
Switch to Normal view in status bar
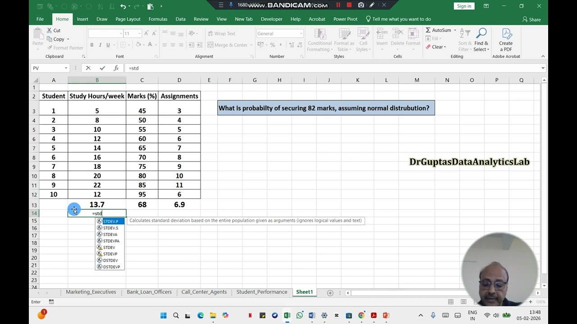point(451,301)
